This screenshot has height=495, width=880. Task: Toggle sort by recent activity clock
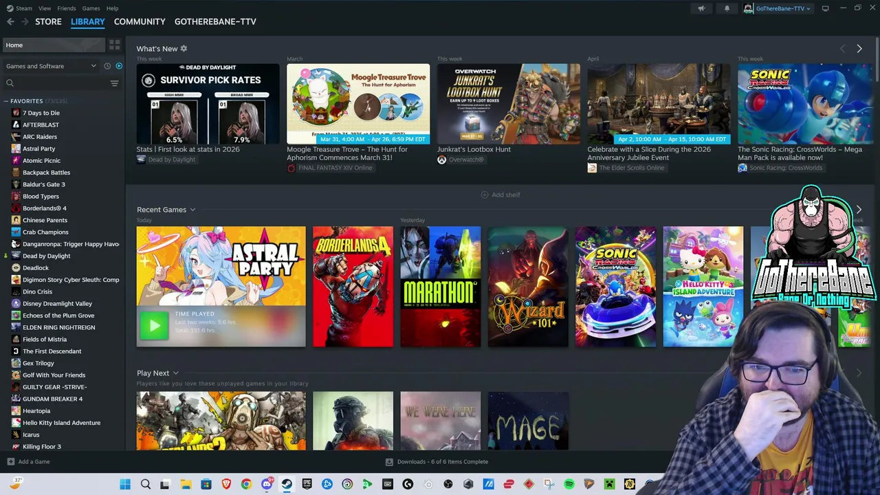pyautogui.click(x=107, y=66)
